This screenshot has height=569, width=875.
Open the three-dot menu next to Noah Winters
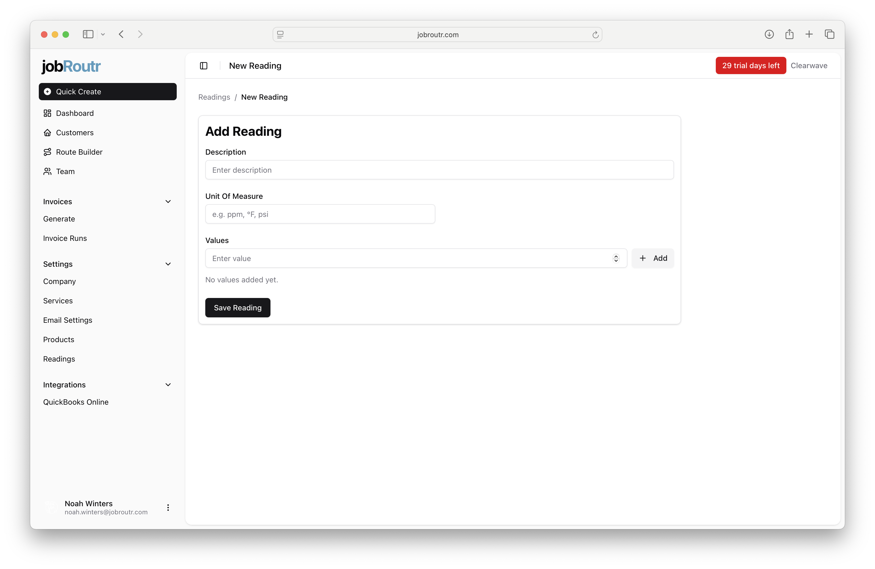(x=168, y=507)
